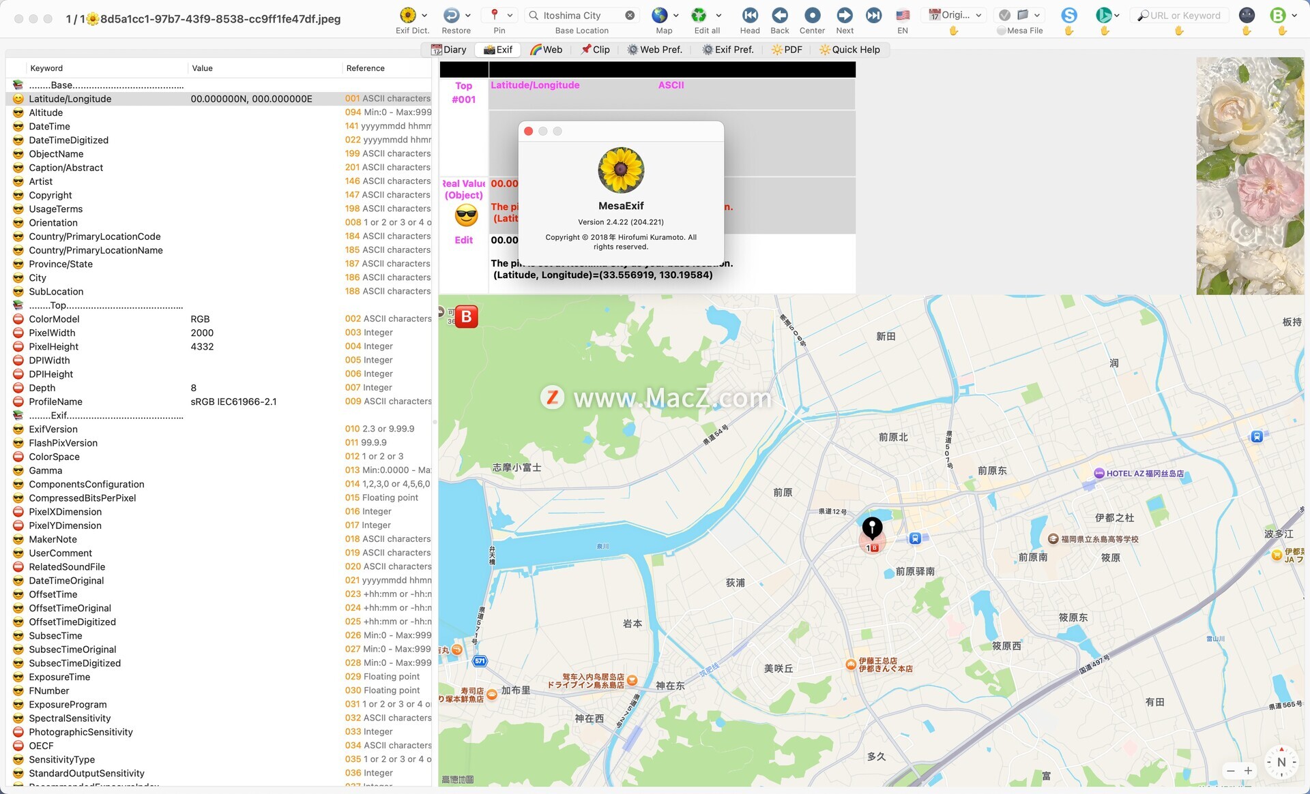Open Pin dropdown arrow
Image resolution: width=1310 pixels, height=794 pixels.
coord(510,15)
